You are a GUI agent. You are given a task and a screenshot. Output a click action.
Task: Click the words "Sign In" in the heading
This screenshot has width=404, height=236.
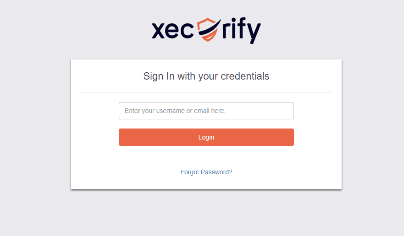click(x=159, y=76)
